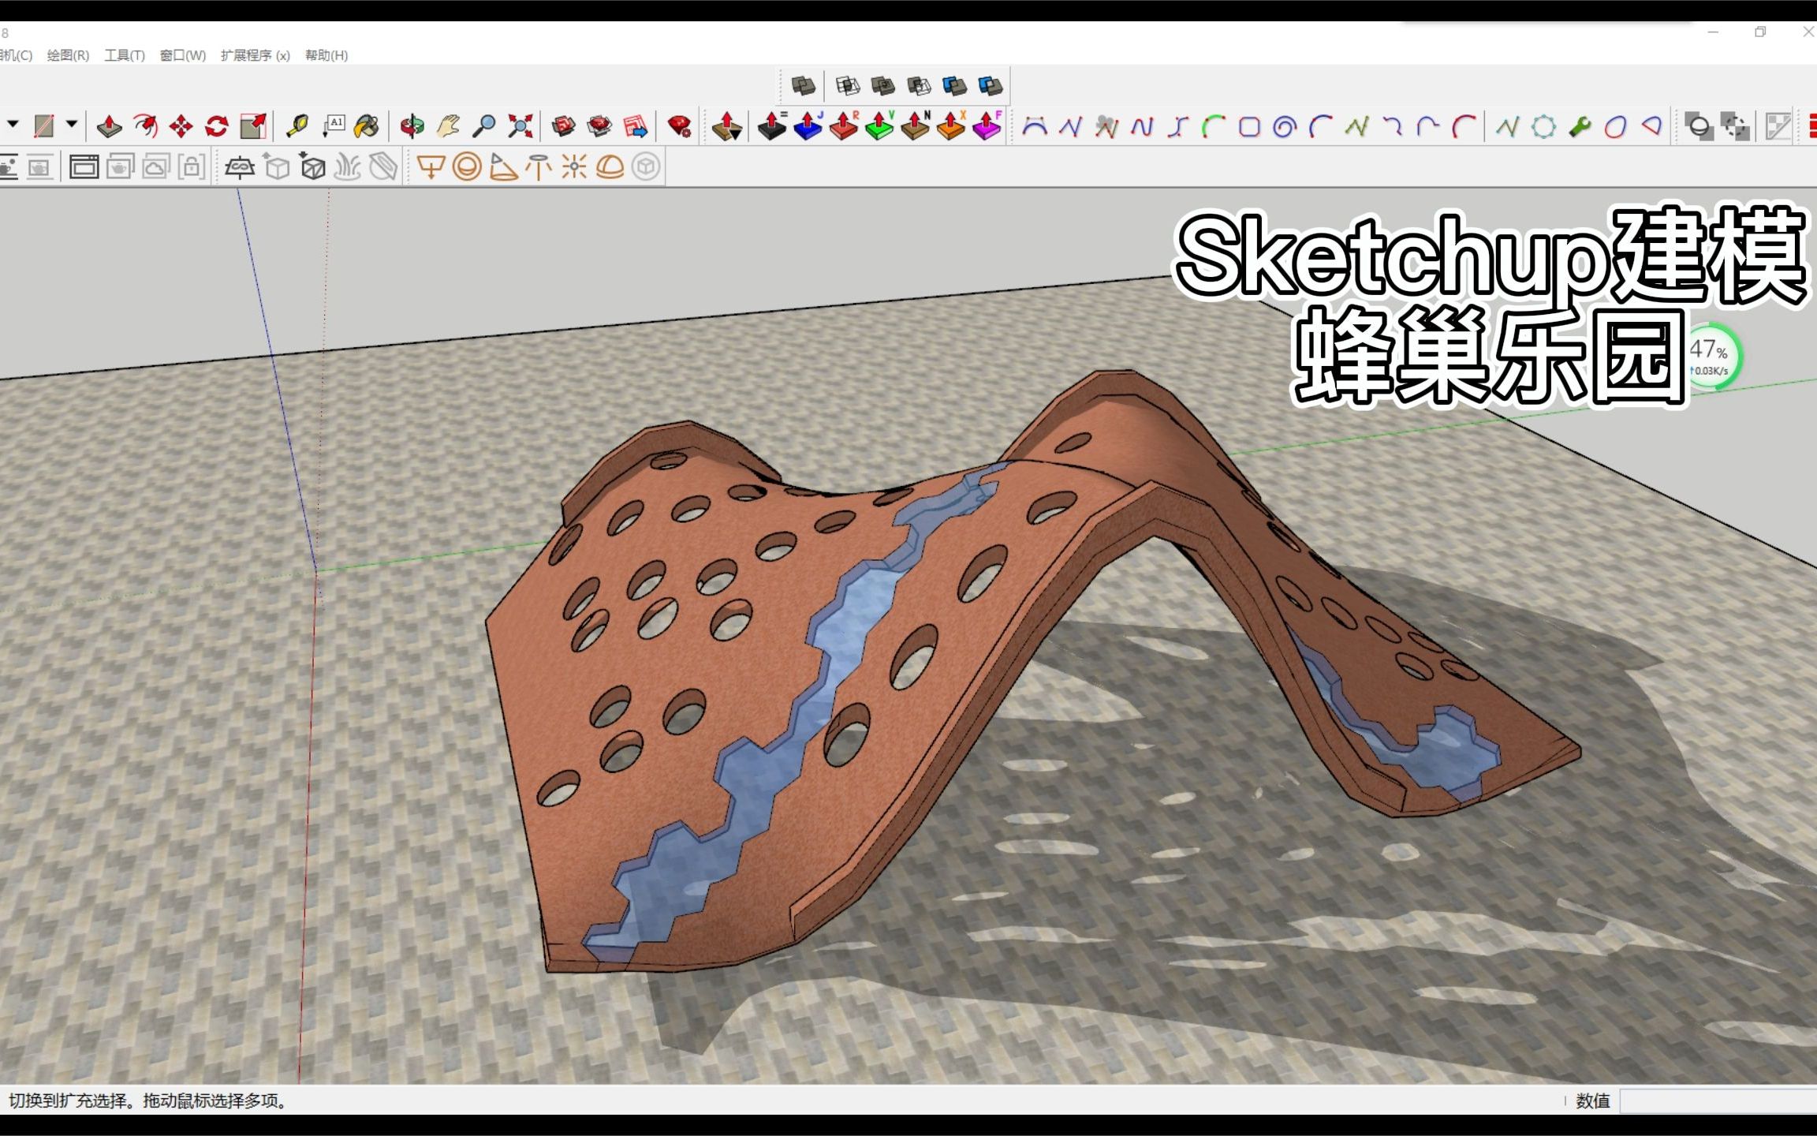Select the A1 Text label tool
This screenshot has height=1136, width=1817.
[334, 126]
